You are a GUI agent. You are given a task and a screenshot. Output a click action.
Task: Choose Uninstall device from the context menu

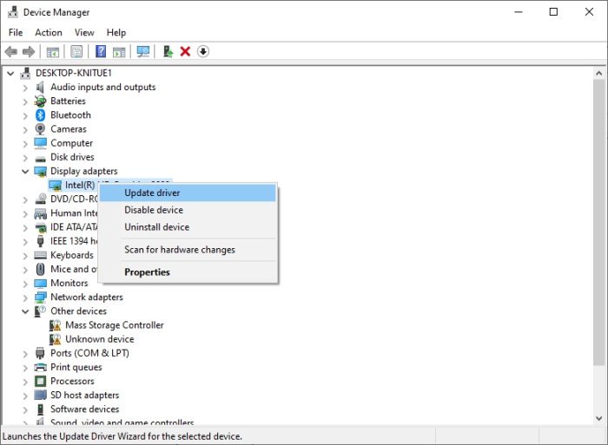(188, 227)
